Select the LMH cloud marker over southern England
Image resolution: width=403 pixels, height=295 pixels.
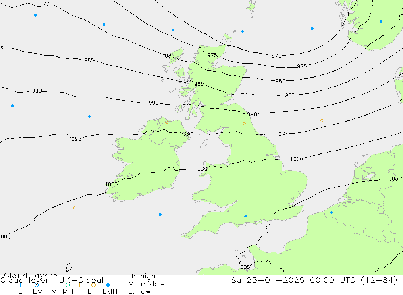pos(246,216)
